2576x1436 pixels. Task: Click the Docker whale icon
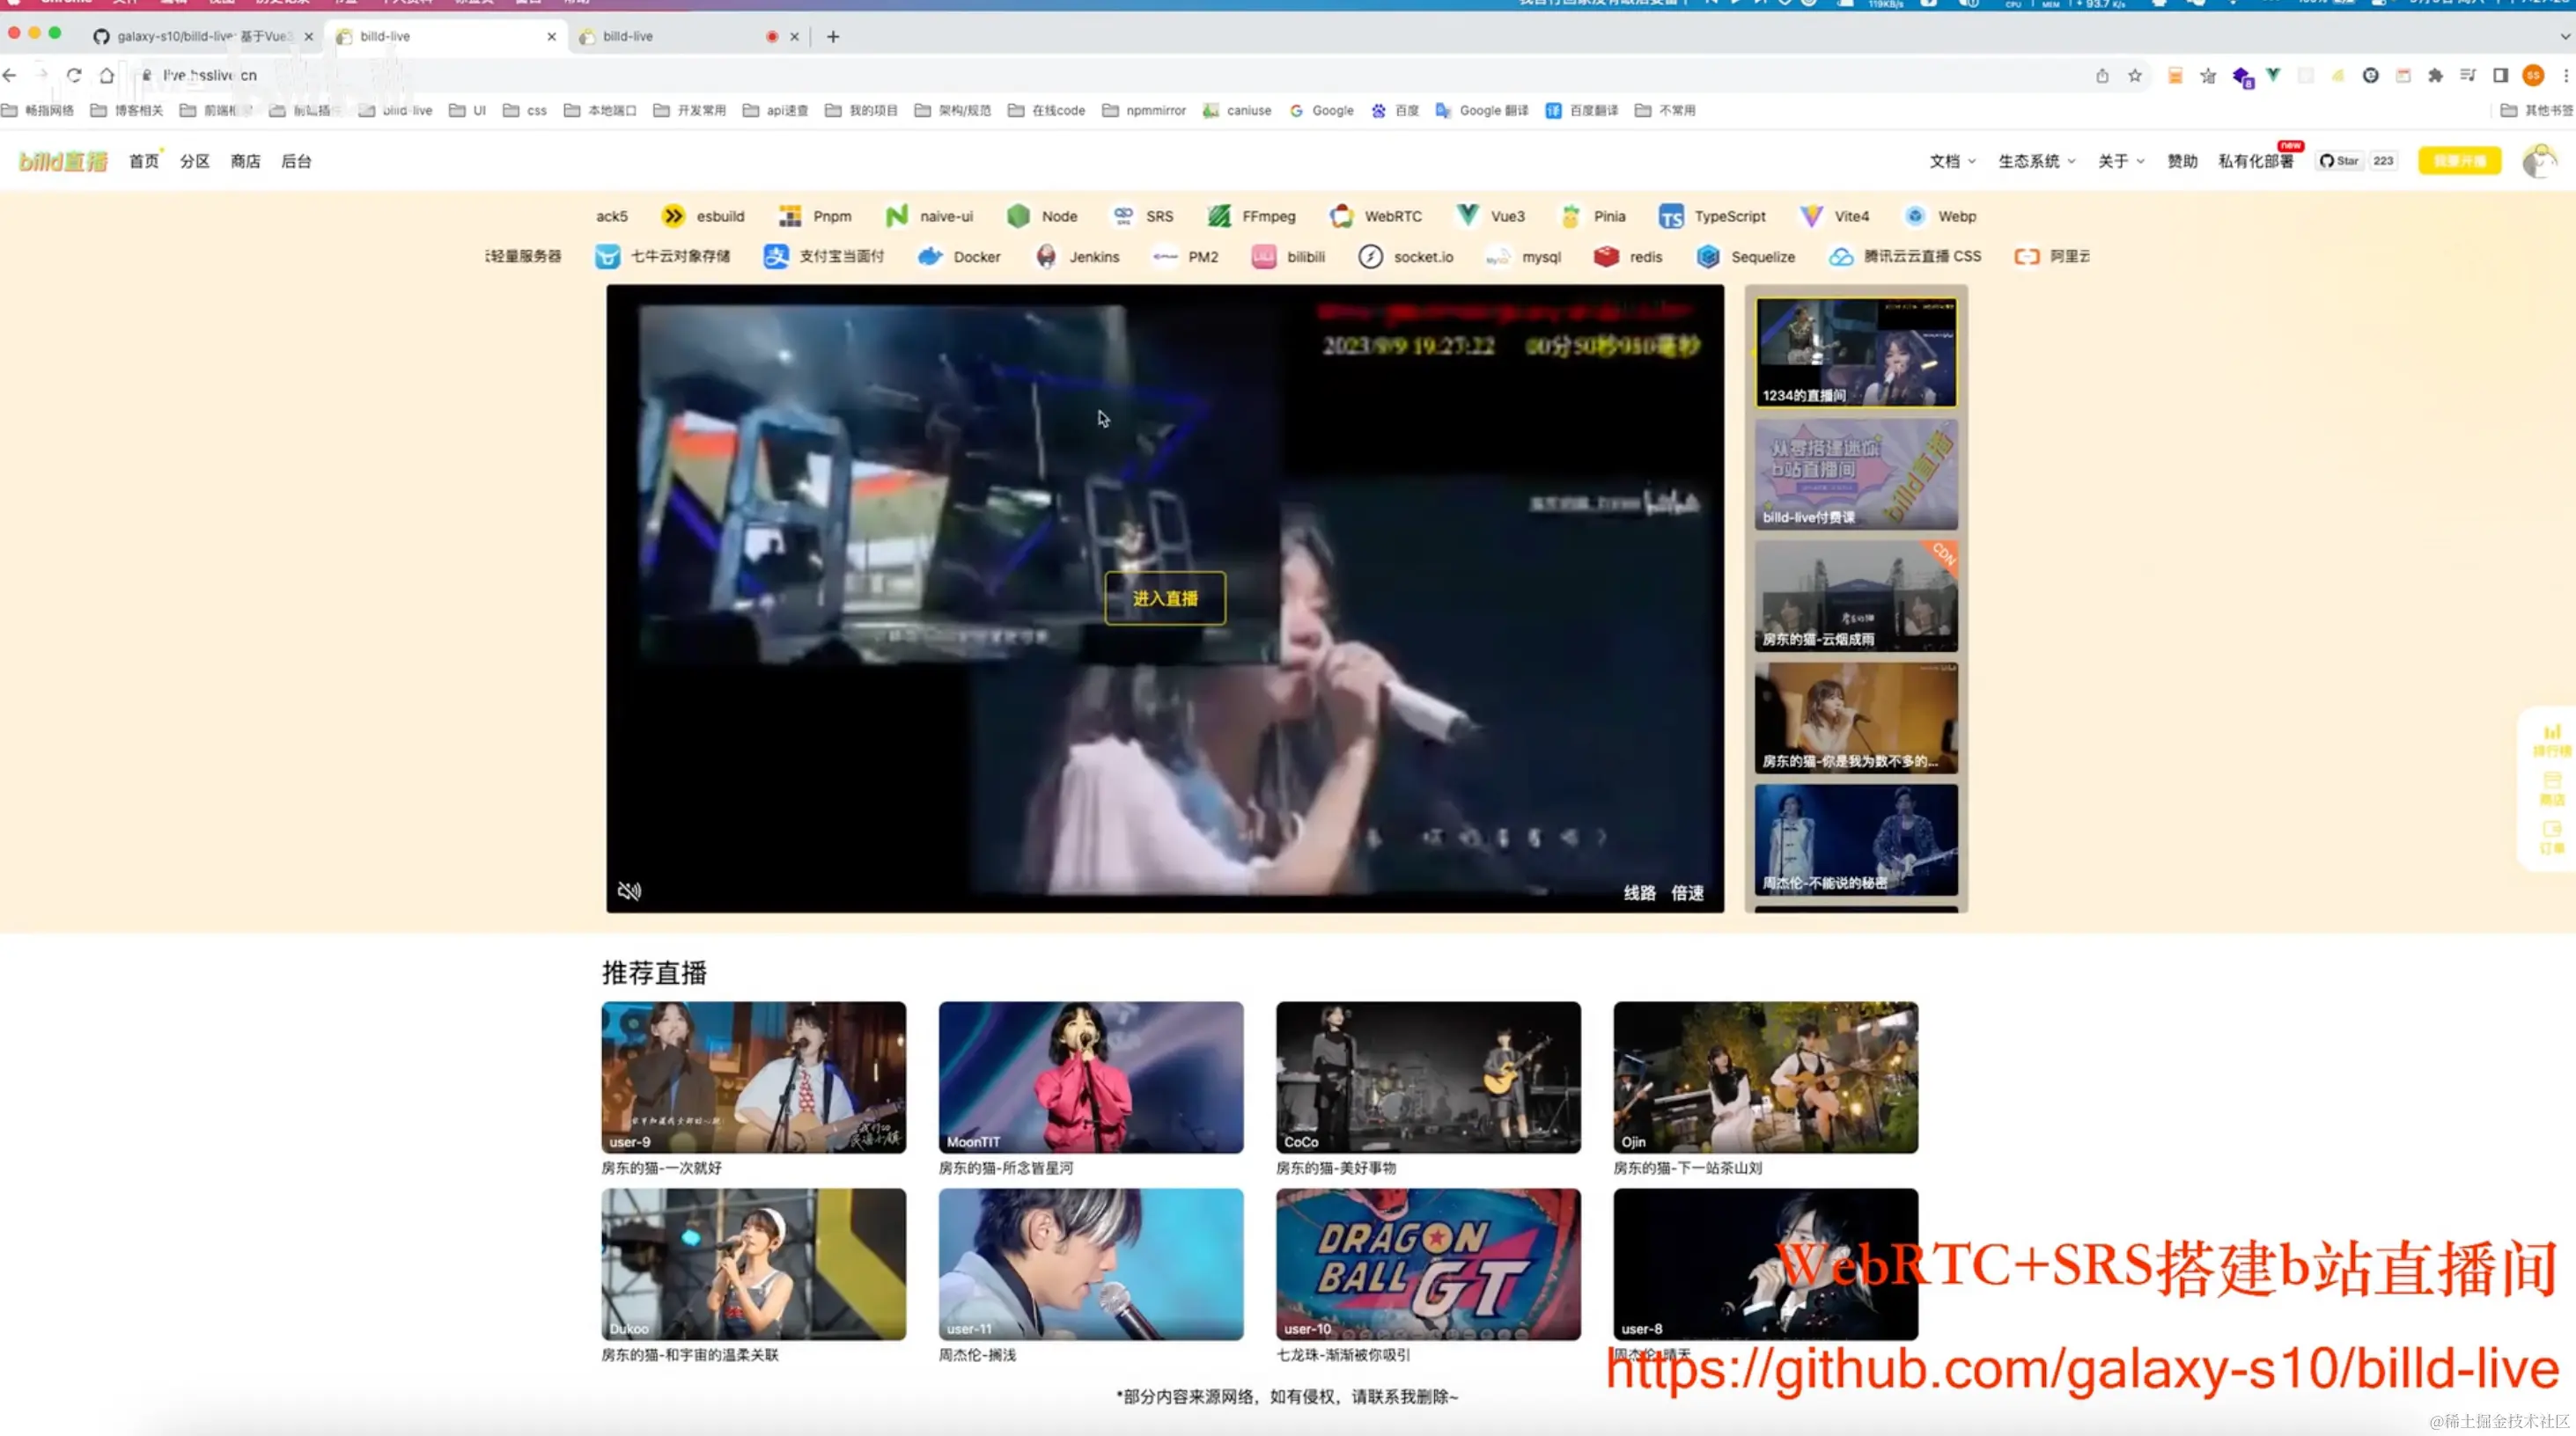930,257
